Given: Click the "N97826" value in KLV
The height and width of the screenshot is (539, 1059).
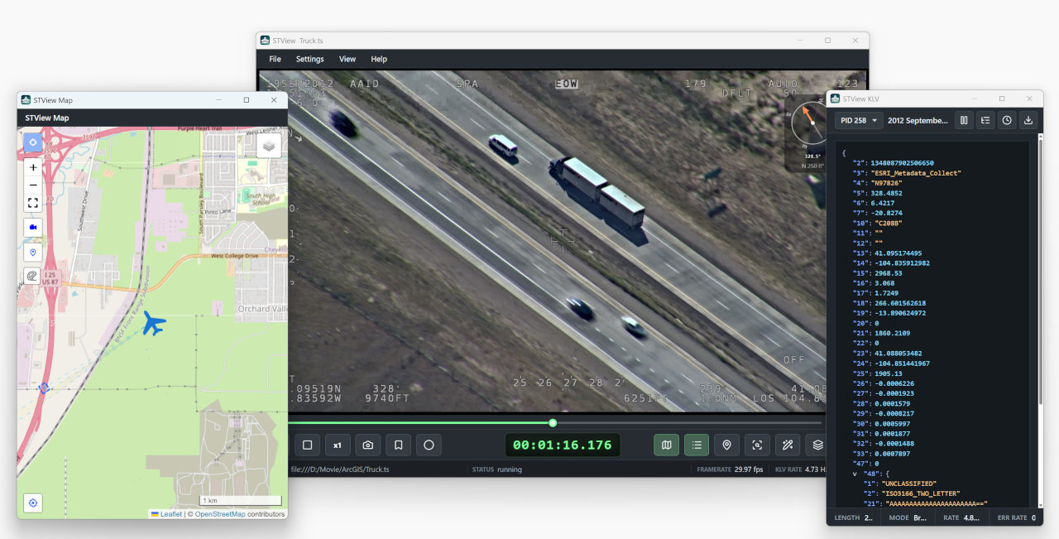Looking at the screenshot, I should (887, 183).
